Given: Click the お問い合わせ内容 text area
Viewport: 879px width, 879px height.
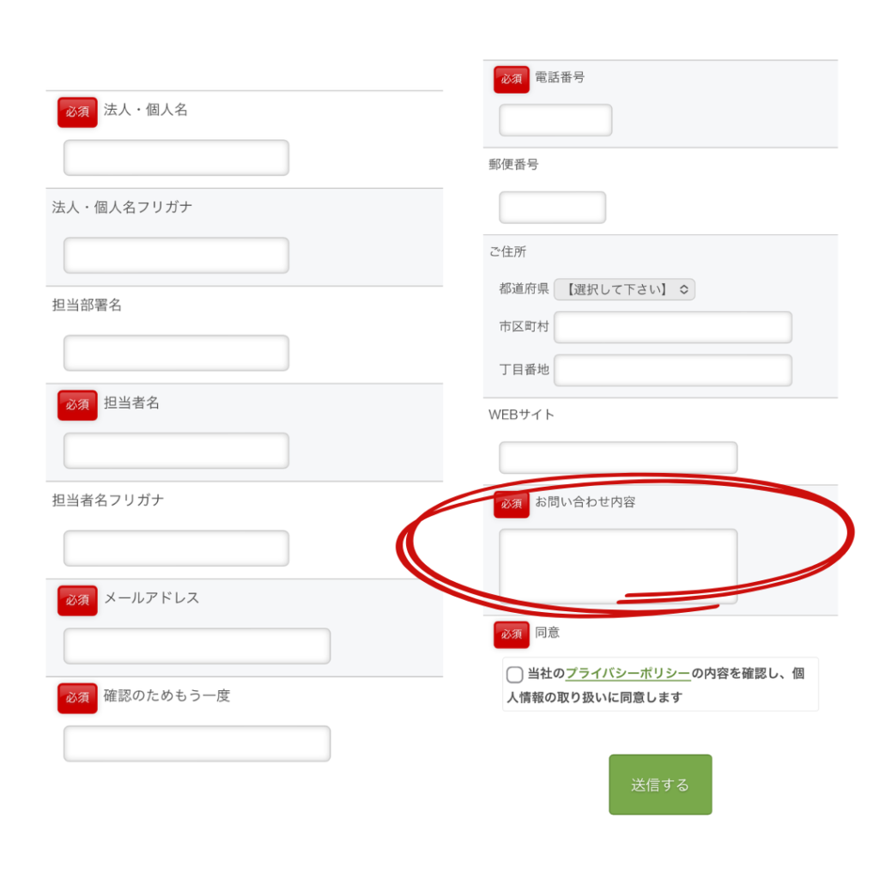Looking at the screenshot, I should tap(618, 565).
